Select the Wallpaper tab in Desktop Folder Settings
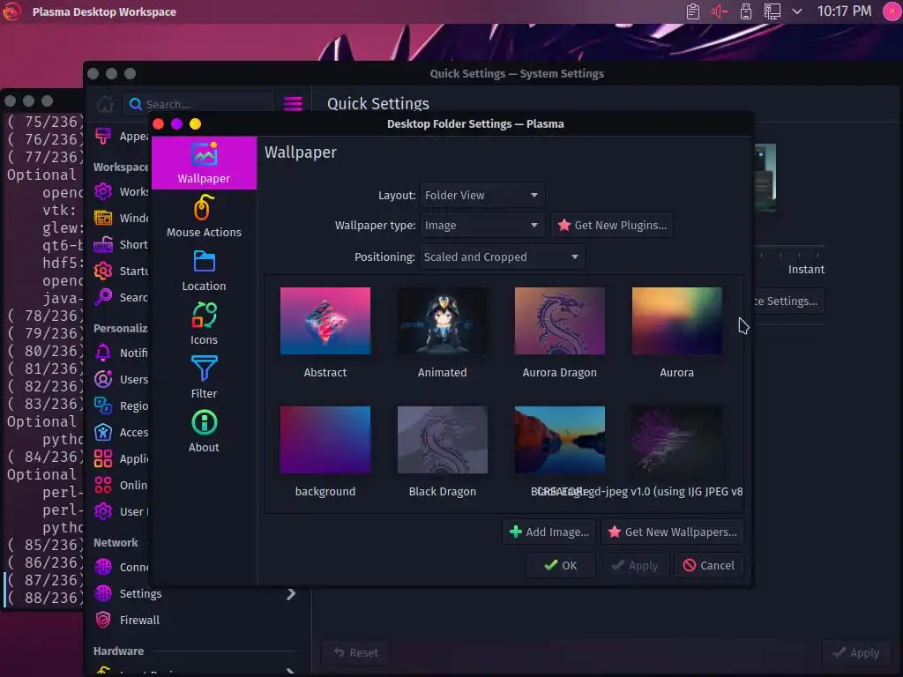The width and height of the screenshot is (903, 677). pyautogui.click(x=204, y=163)
